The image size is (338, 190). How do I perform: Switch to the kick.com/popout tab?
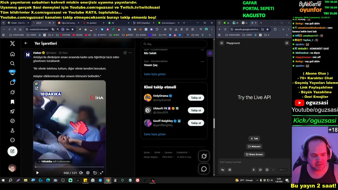coord(168,23)
